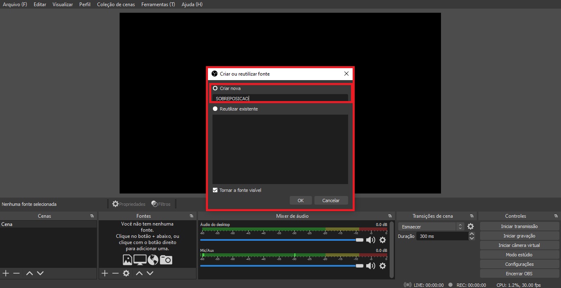Screen dimensions: 561x288
Task: Click the Iniciar gravação button
Action: point(519,236)
